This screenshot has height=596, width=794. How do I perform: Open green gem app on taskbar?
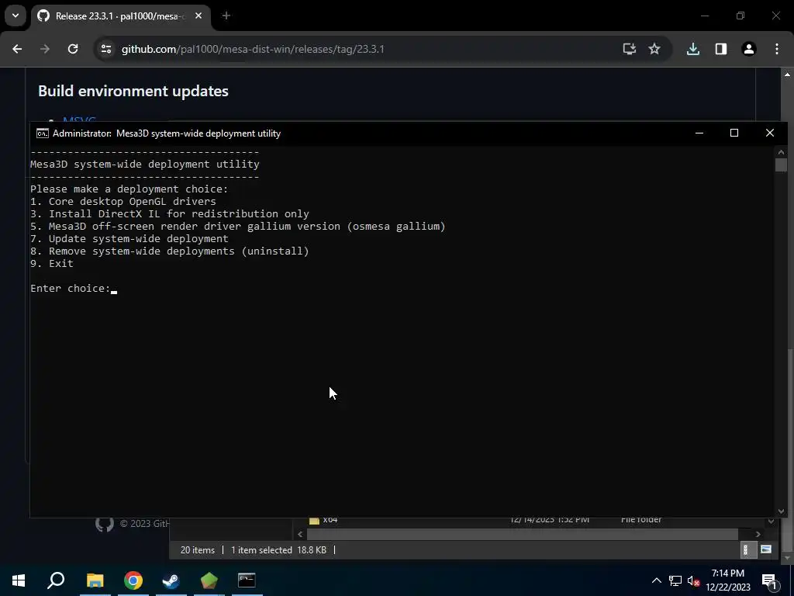209,580
